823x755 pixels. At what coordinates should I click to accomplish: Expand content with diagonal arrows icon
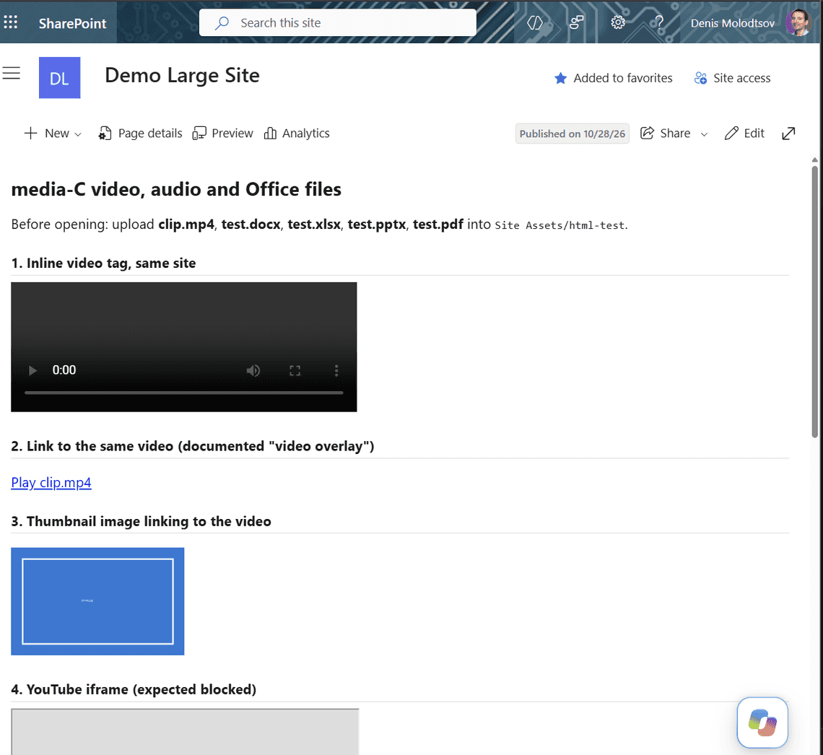(788, 134)
